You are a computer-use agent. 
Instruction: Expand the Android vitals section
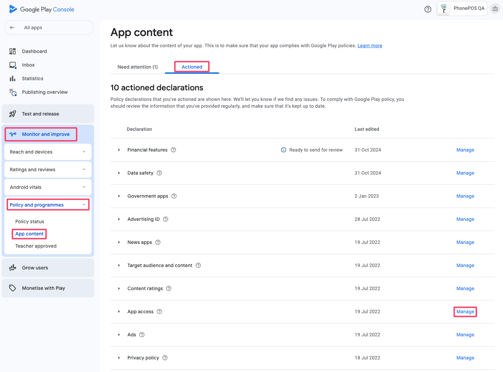(84, 187)
